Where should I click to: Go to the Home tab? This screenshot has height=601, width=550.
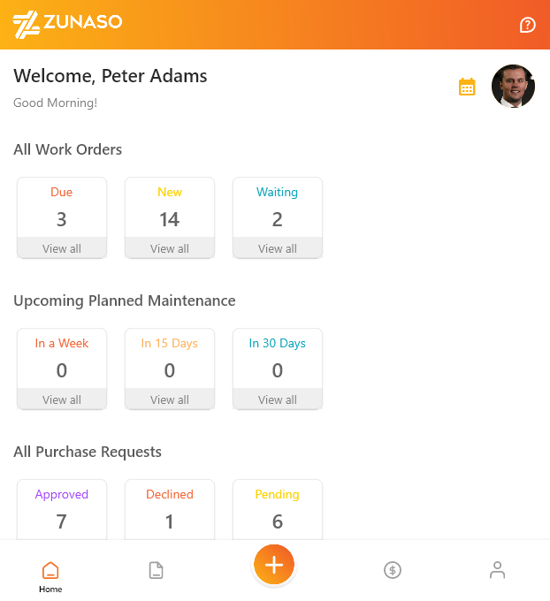coord(50,575)
